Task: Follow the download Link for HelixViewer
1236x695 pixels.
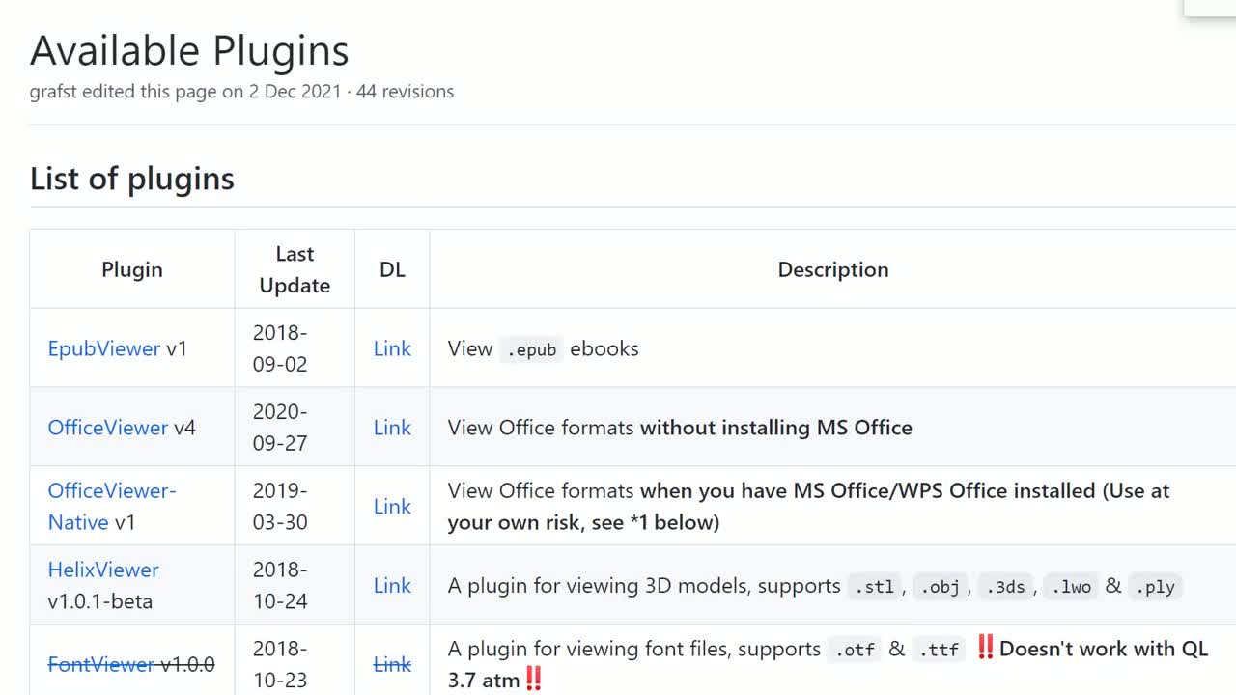Action: 392,586
